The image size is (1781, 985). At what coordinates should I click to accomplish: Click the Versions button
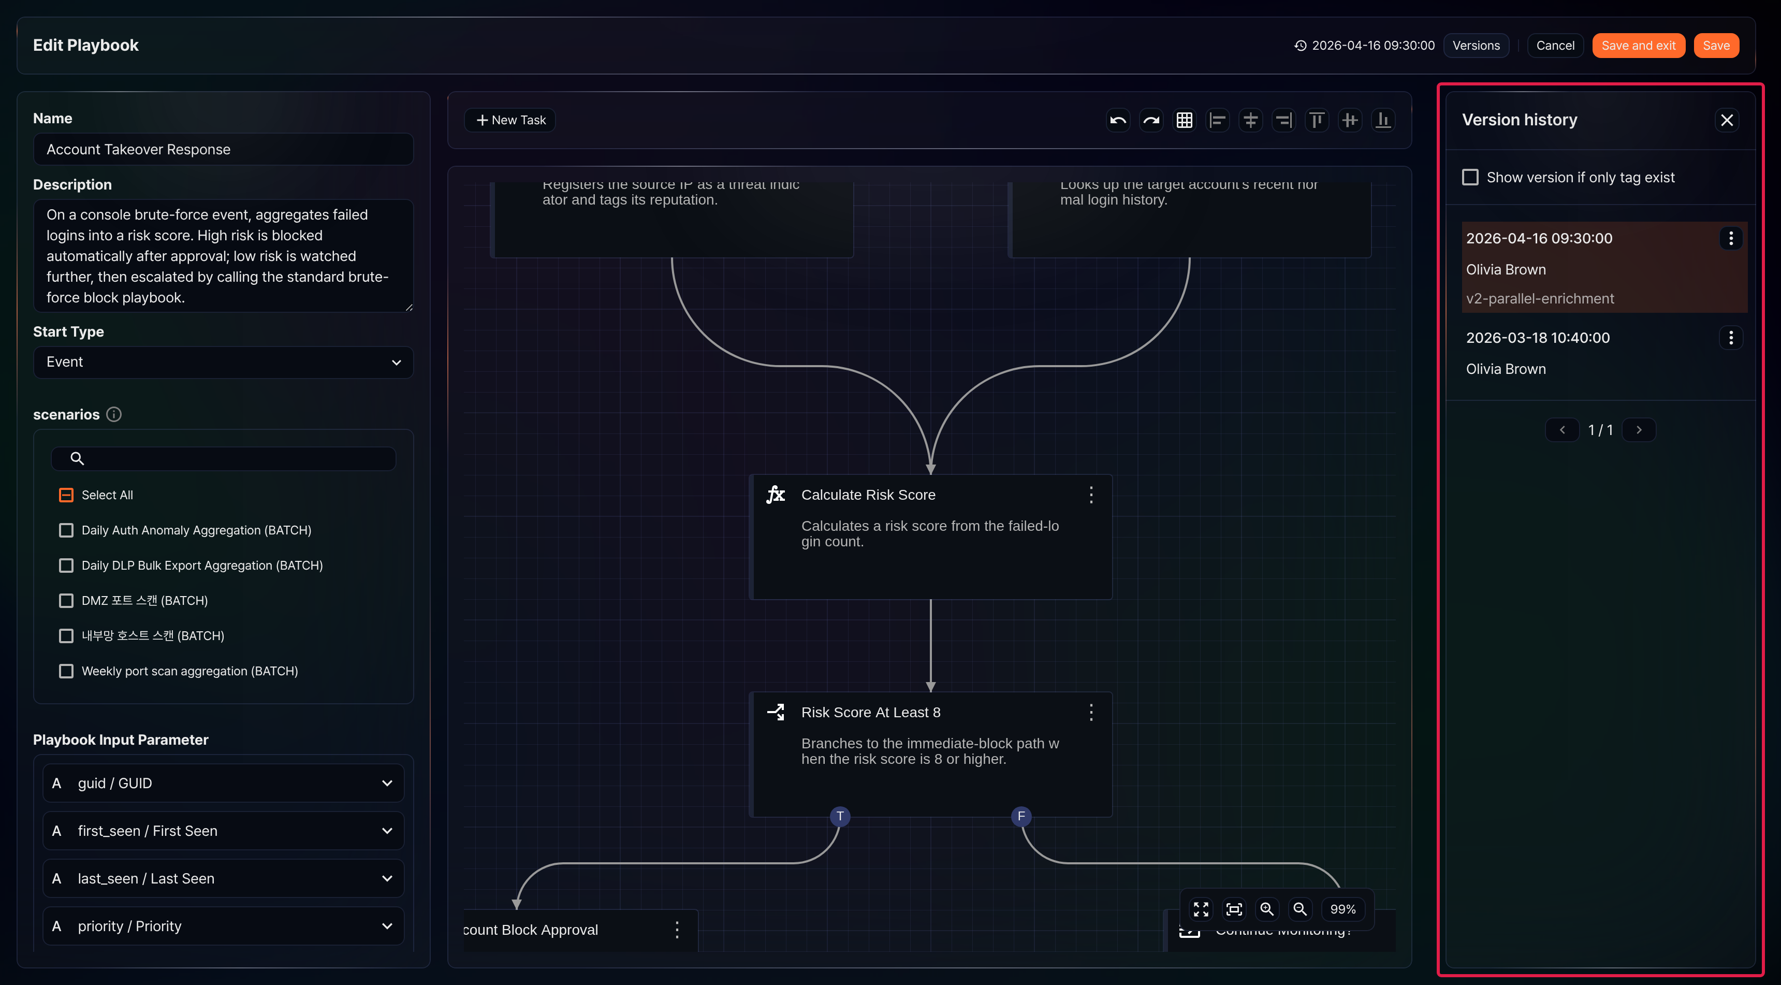tap(1476, 46)
